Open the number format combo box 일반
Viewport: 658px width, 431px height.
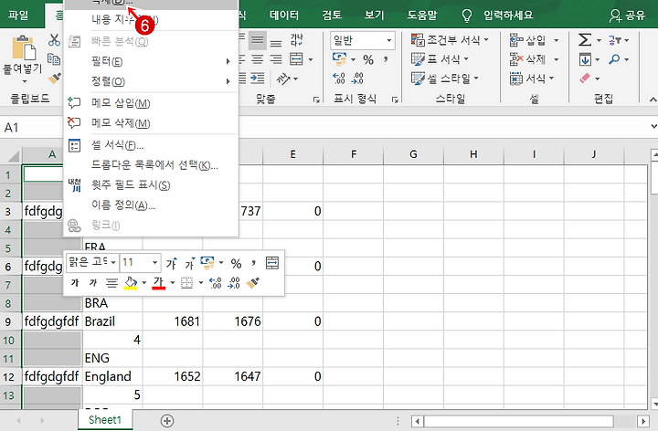363,41
